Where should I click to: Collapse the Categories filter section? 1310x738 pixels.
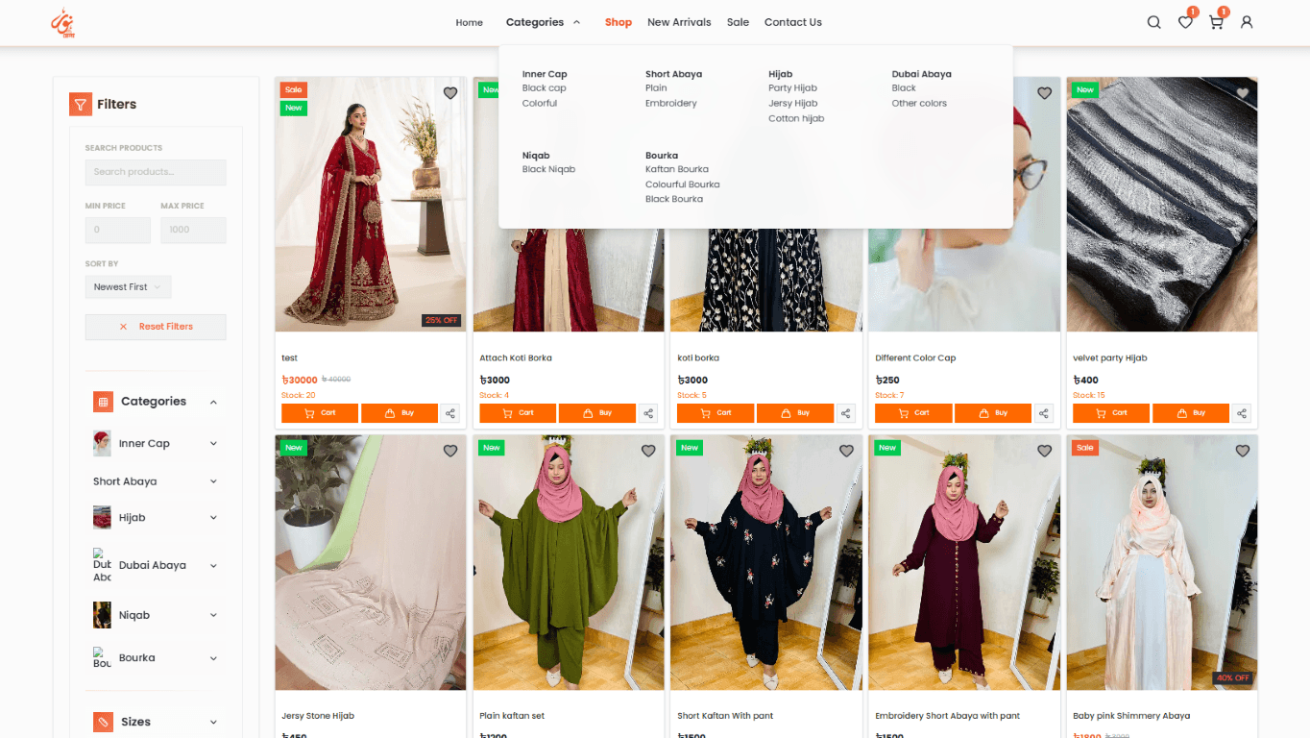(x=213, y=402)
